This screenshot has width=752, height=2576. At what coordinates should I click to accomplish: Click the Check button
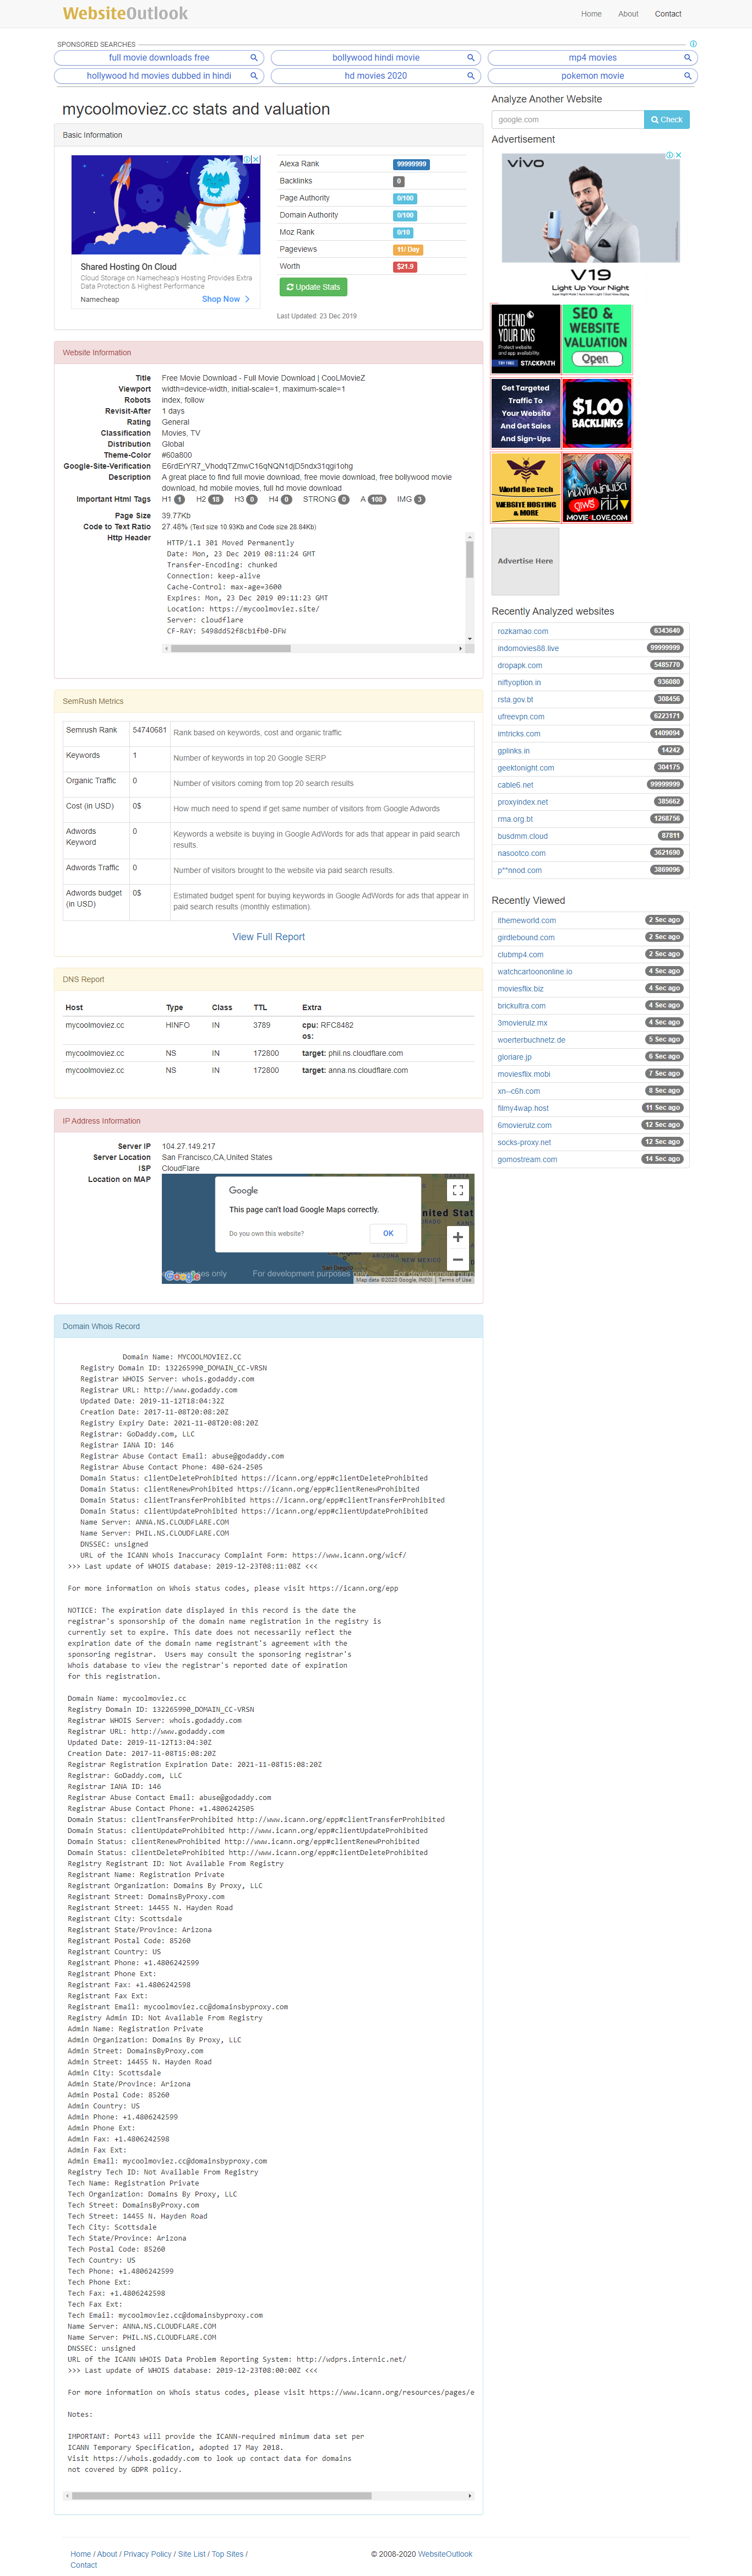click(x=666, y=120)
